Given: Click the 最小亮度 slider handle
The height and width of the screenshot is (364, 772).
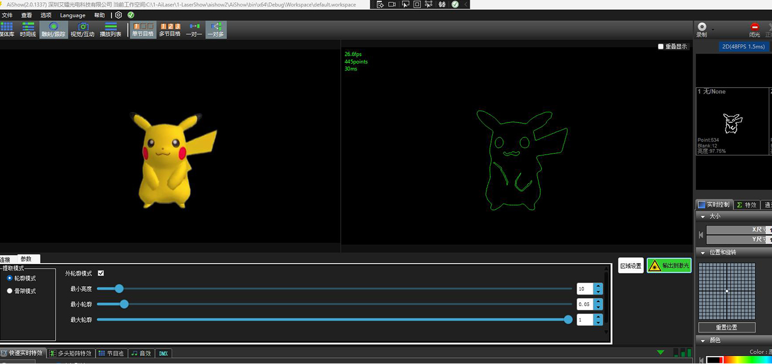Looking at the screenshot, I should point(119,288).
